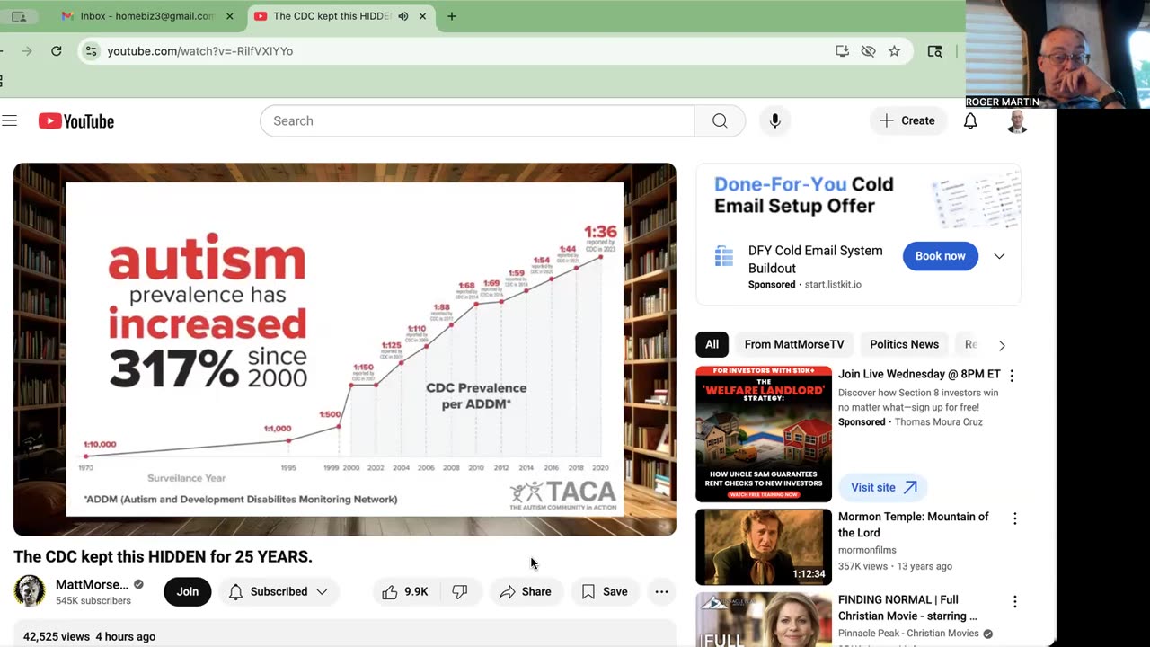Image resolution: width=1150 pixels, height=647 pixels.
Task: Click inside the YouTube search field
Action: [x=477, y=120]
